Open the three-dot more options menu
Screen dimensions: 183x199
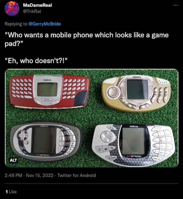coord(176,5)
